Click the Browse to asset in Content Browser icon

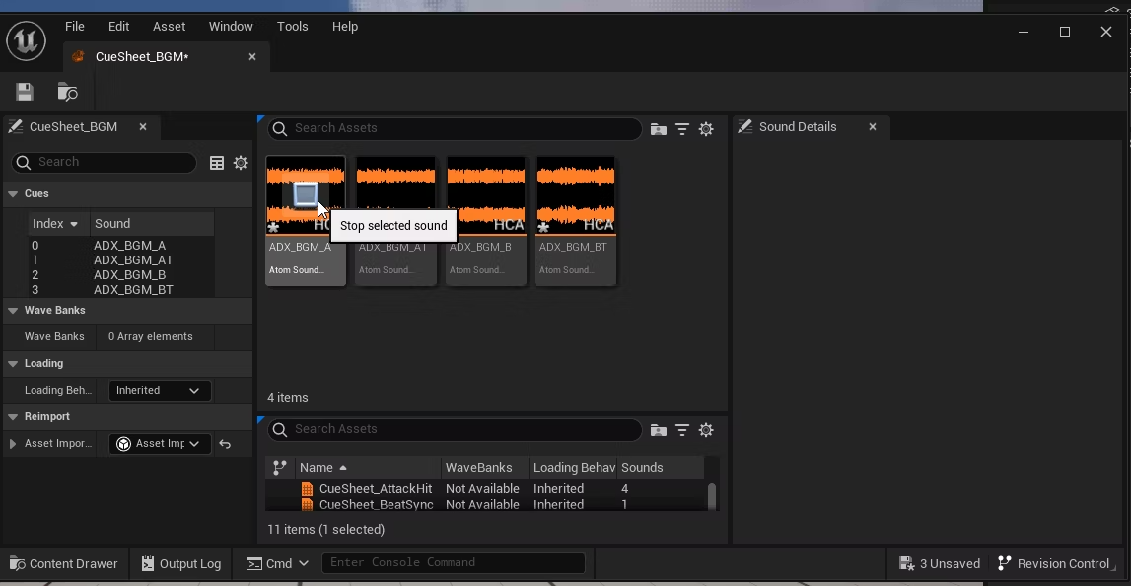click(x=67, y=92)
